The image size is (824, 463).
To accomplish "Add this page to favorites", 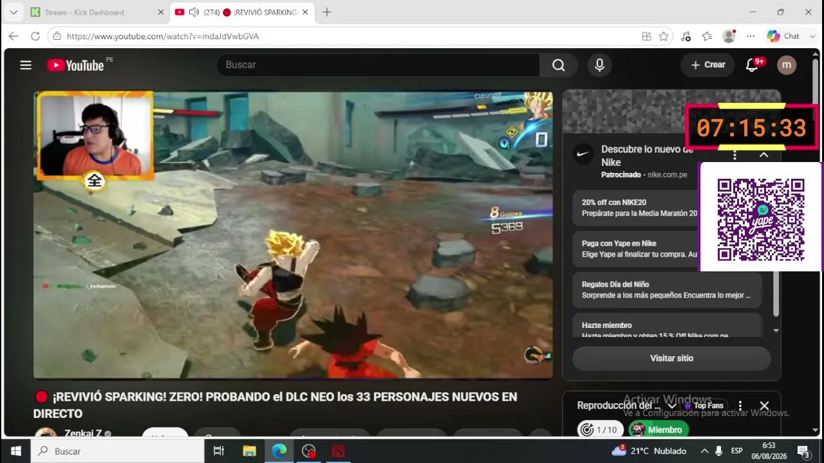I will pyautogui.click(x=664, y=37).
